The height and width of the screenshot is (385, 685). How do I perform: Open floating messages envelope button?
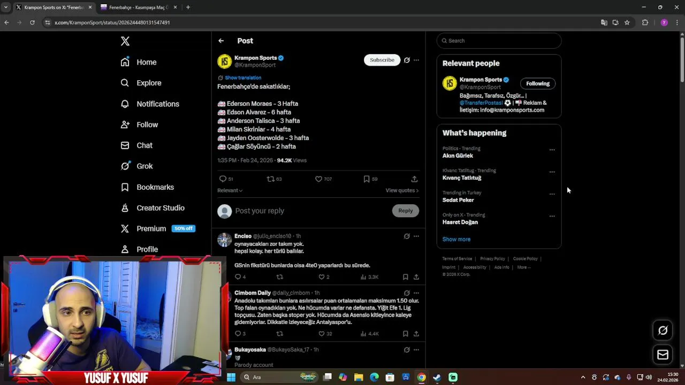click(663, 355)
